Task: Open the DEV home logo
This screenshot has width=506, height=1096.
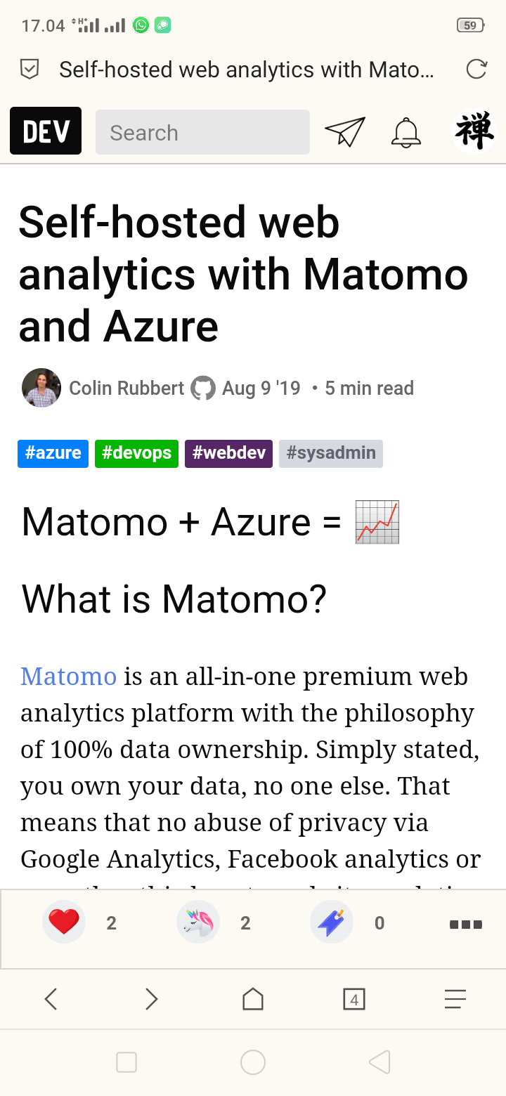Action: (46, 131)
